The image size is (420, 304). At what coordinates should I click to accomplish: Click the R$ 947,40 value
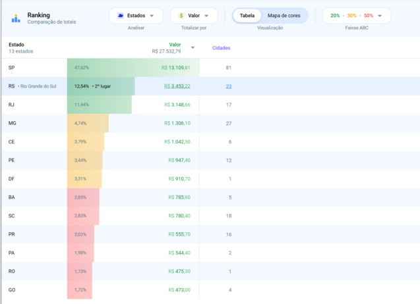tap(179, 160)
